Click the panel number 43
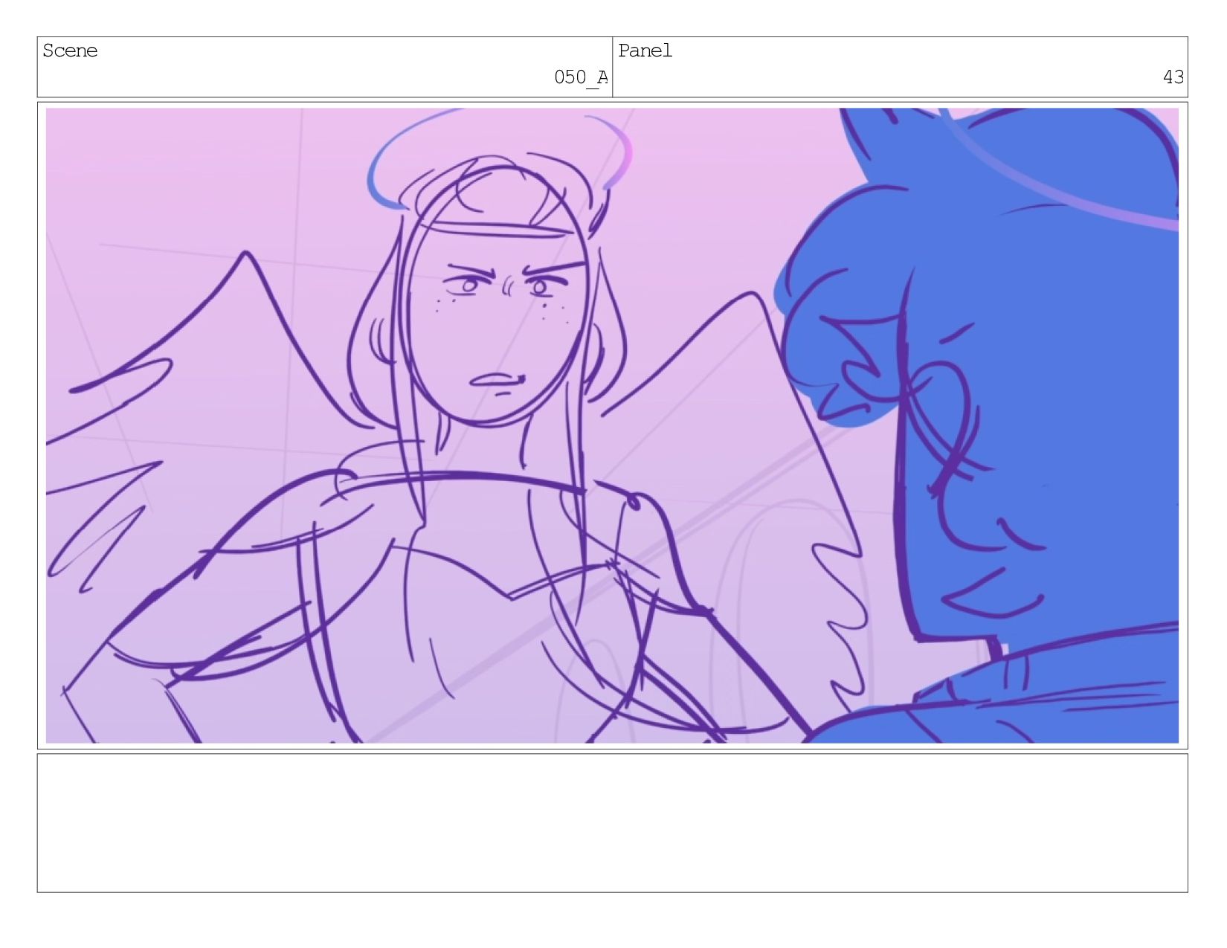This screenshot has height=948, width=1227. (x=1173, y=77)
